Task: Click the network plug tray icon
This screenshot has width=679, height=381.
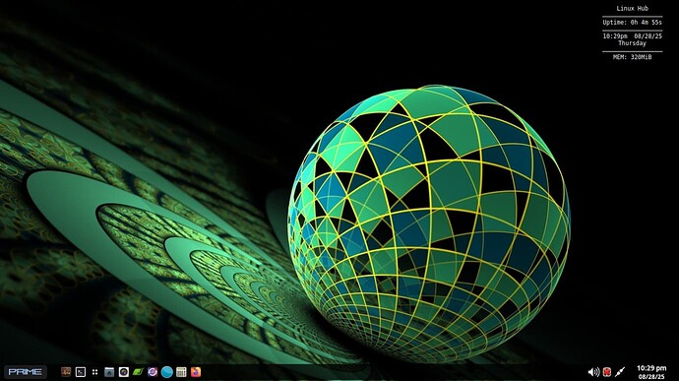Action: click(x=620, y=372)
